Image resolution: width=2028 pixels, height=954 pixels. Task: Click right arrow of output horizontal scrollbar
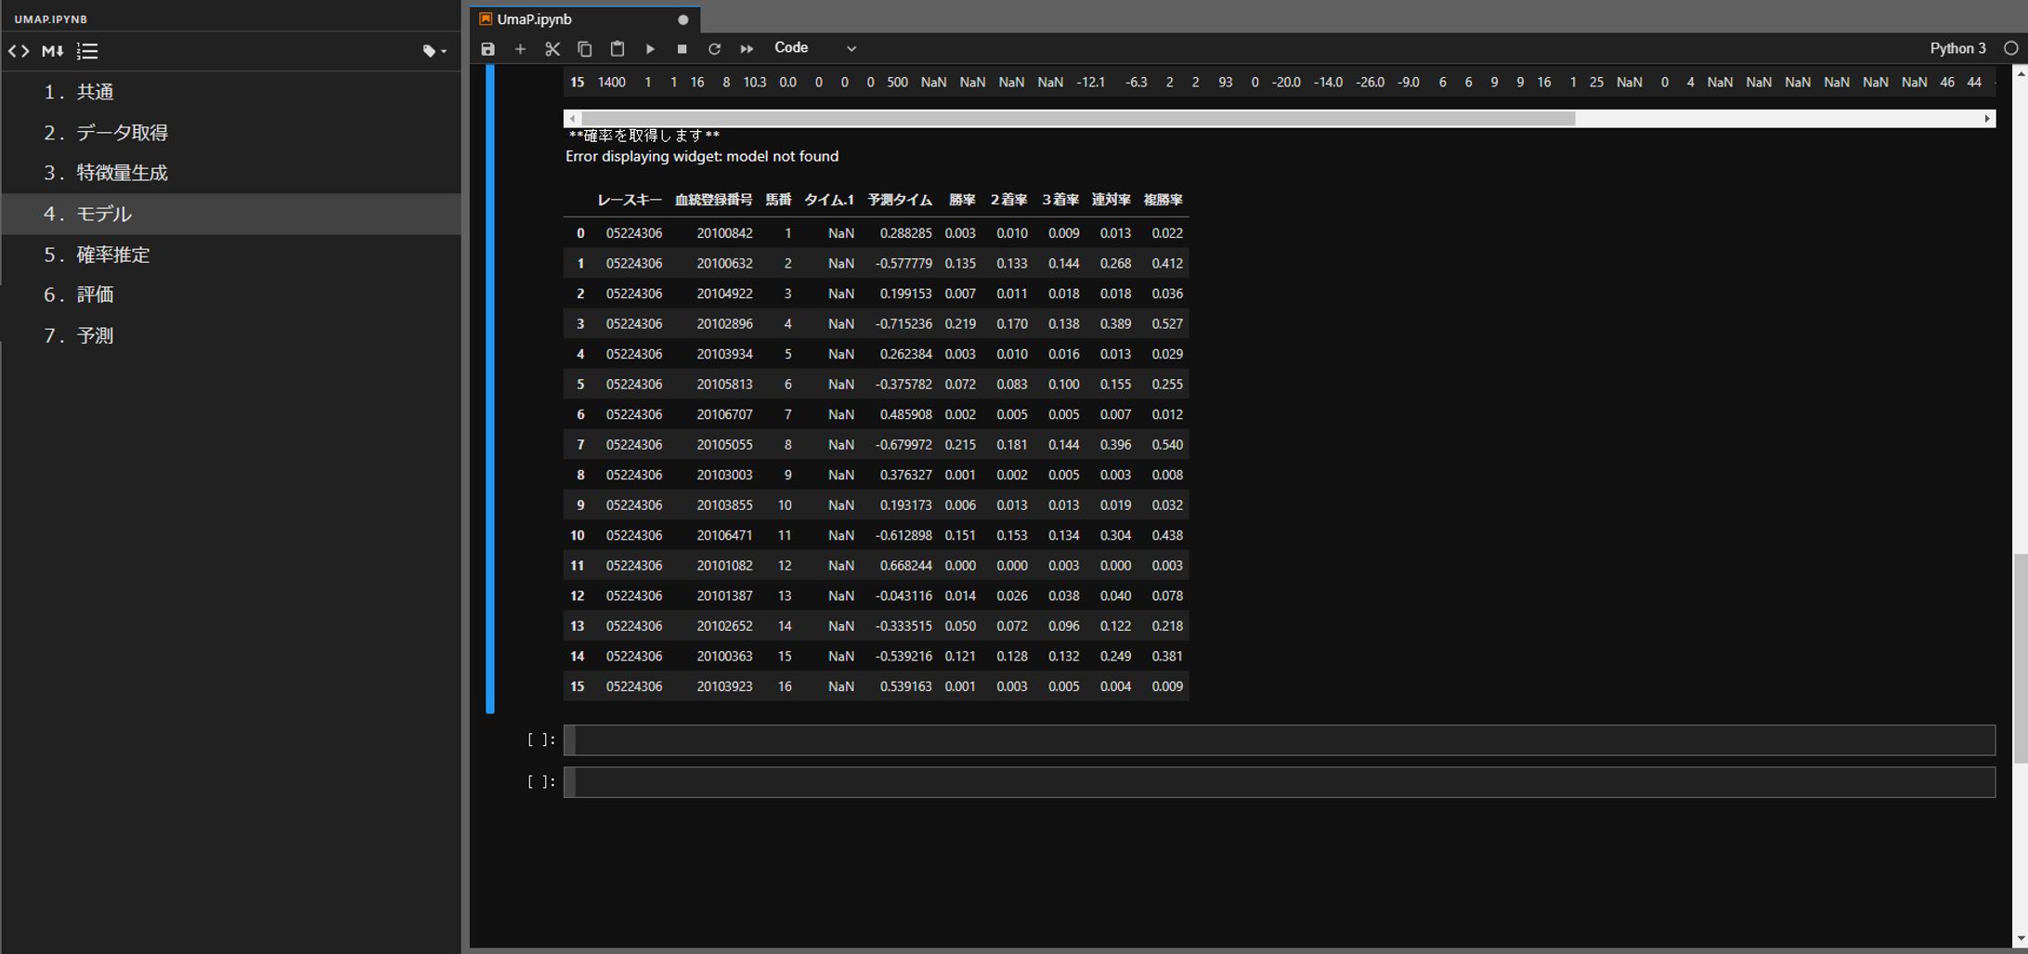click(1986, 119)
